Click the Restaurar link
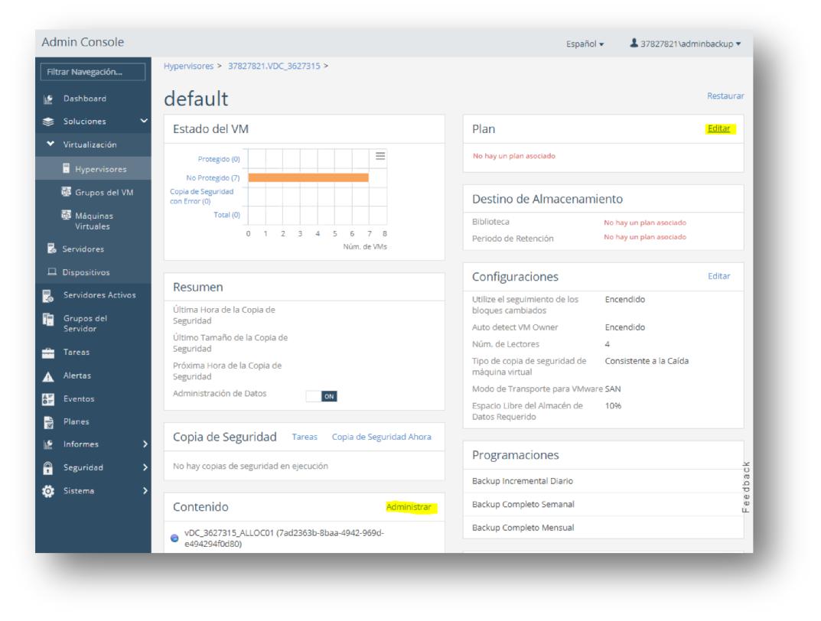Viewport: 821px width, 621px height. coord(725,96)
